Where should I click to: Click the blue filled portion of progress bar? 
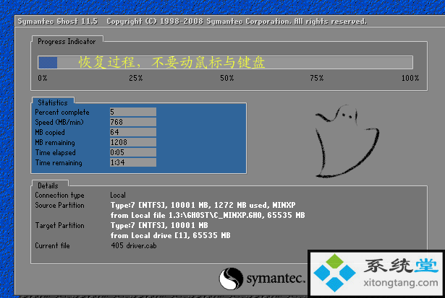click(x=48, y=62)
